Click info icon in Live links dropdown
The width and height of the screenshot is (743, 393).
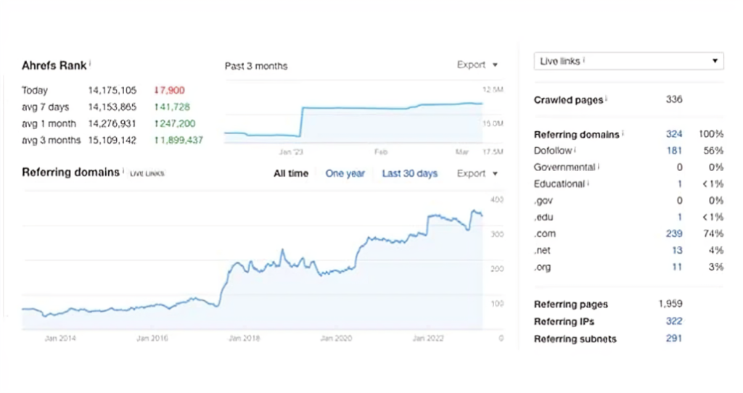click(x=584, y=61)
